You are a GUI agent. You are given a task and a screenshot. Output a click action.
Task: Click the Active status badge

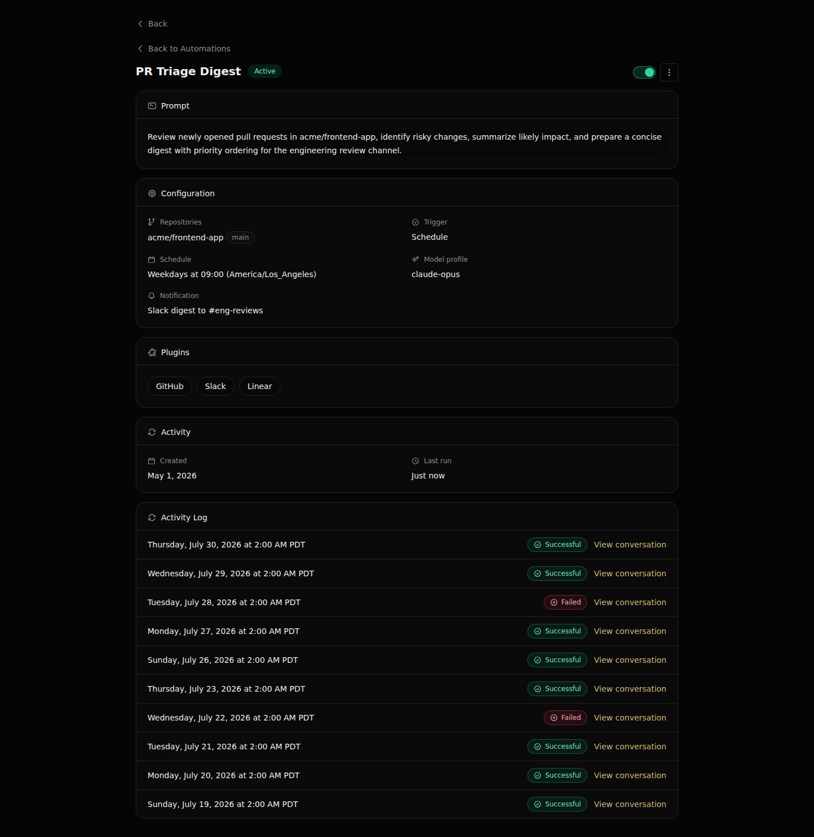coord(265,71)
